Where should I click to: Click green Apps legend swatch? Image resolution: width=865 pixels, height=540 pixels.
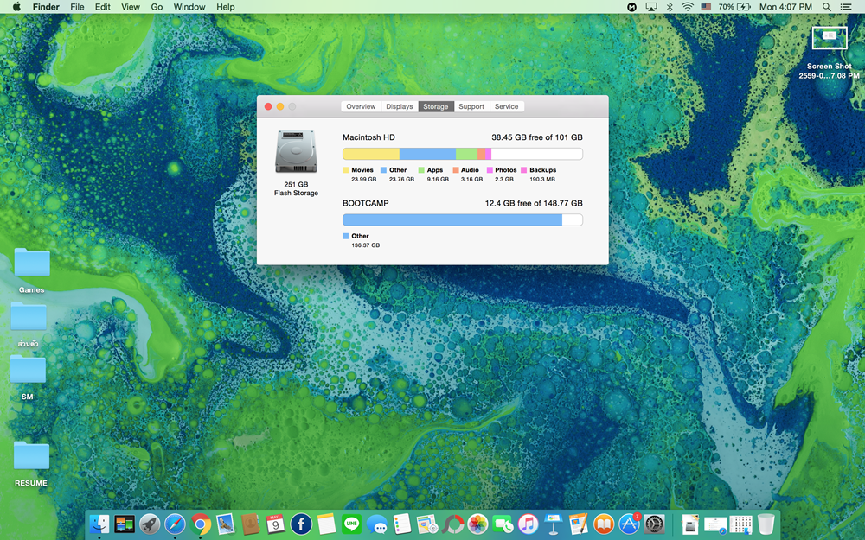coord(421,170)
